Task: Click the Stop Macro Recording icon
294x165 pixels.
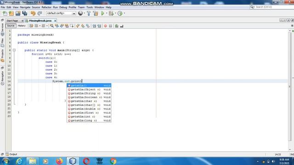Action: pos(110,26)
